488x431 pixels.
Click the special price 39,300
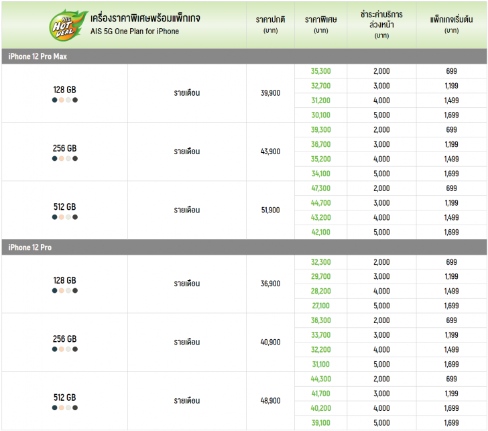[x=321, y=130]
